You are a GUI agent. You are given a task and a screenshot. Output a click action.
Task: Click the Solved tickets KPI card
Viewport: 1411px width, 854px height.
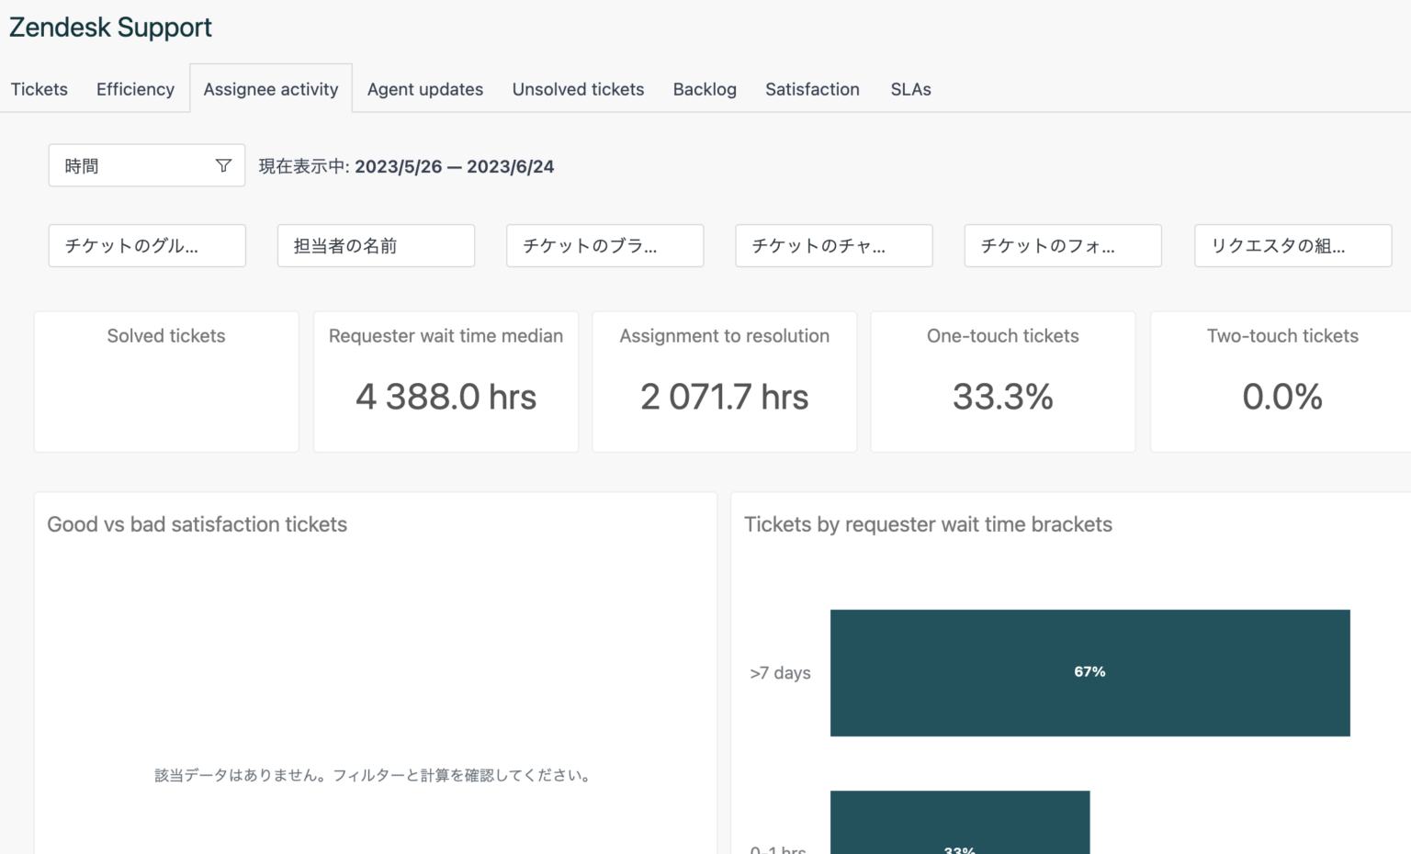165,381
